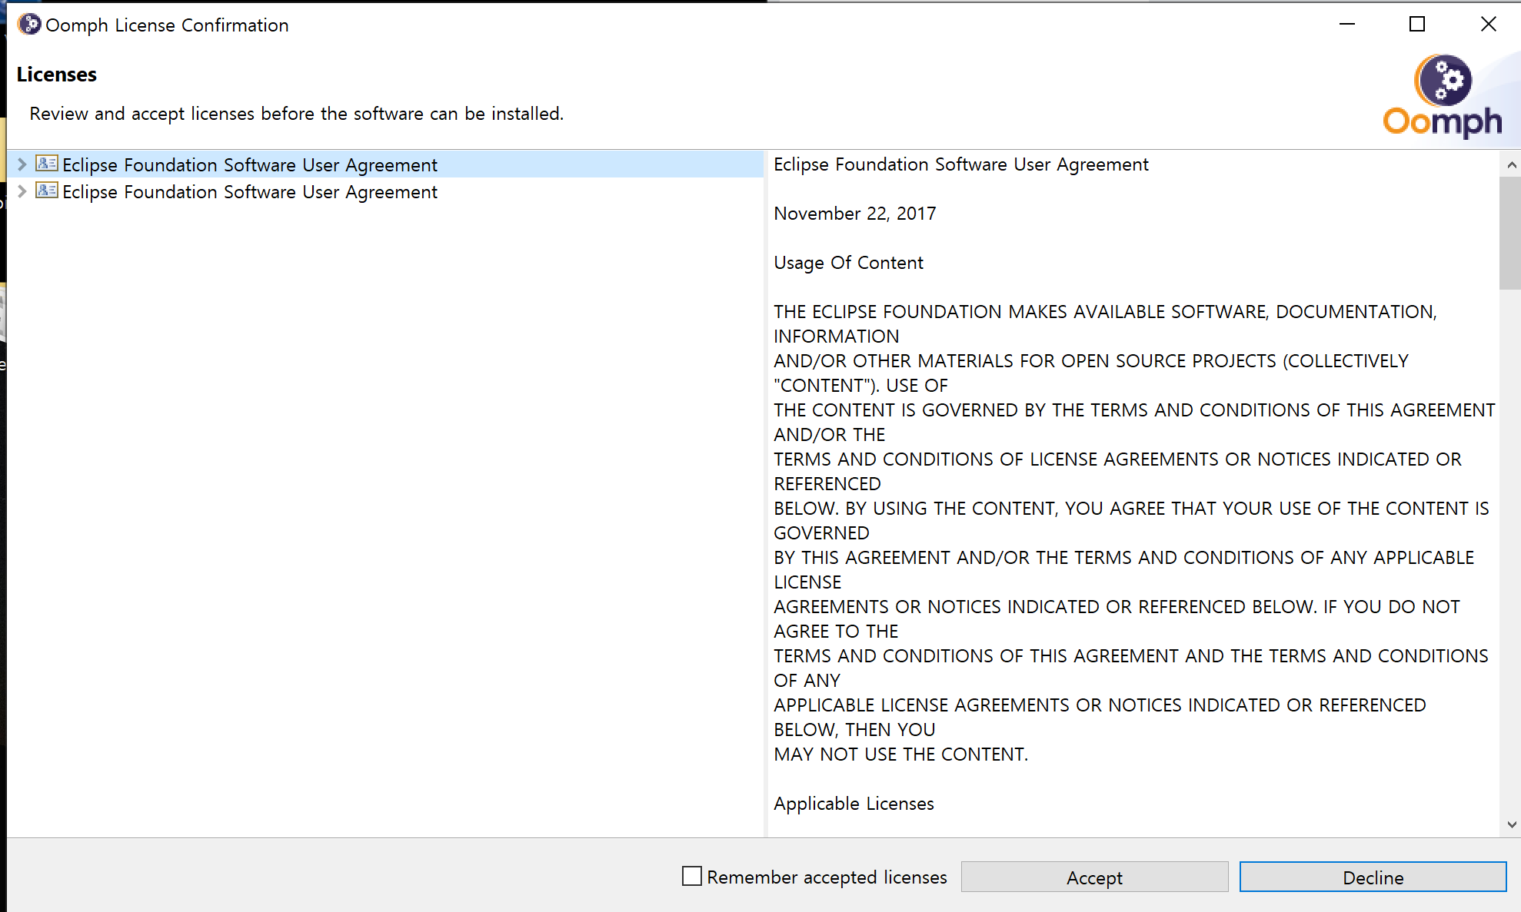Click the Applicable Licenses heading text
Image resolution: width=1521 pixels, height=912 pixels.
tap(854, 803)
